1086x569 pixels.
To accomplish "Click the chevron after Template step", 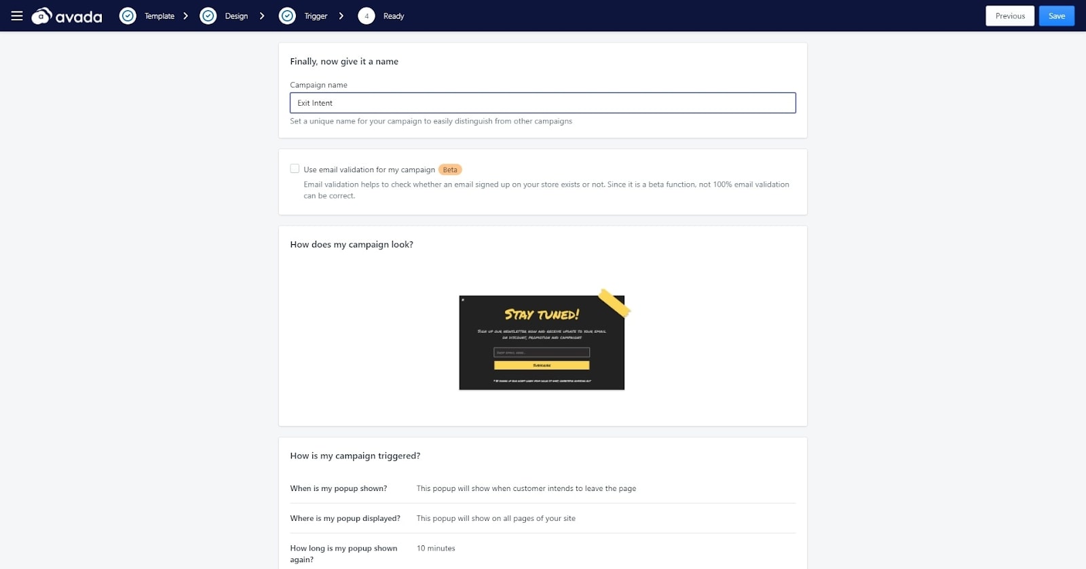I will 185,16.
